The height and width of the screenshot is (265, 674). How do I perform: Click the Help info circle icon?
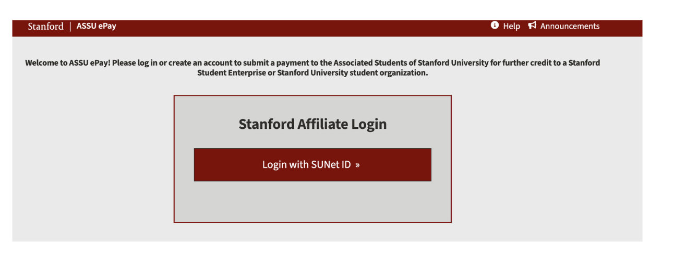pyautogui.click(x=495, y=26)
